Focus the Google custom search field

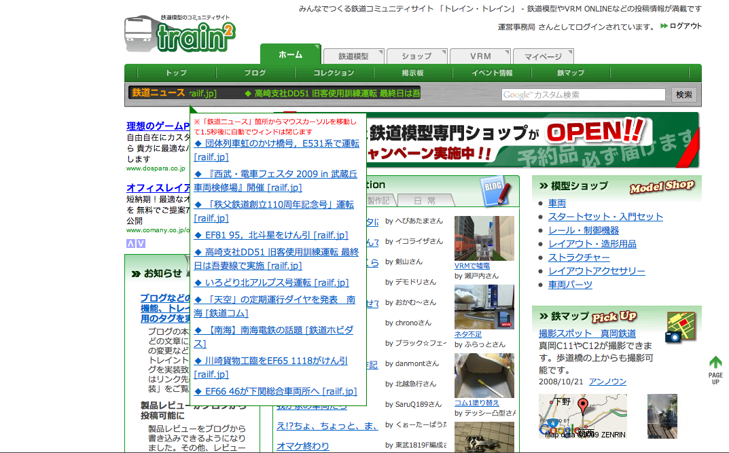pyautogui.click(x=583, y=95)
